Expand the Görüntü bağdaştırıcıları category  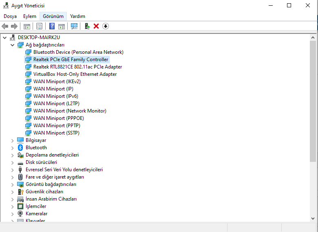pyautogui.click(x=12, y=185)
